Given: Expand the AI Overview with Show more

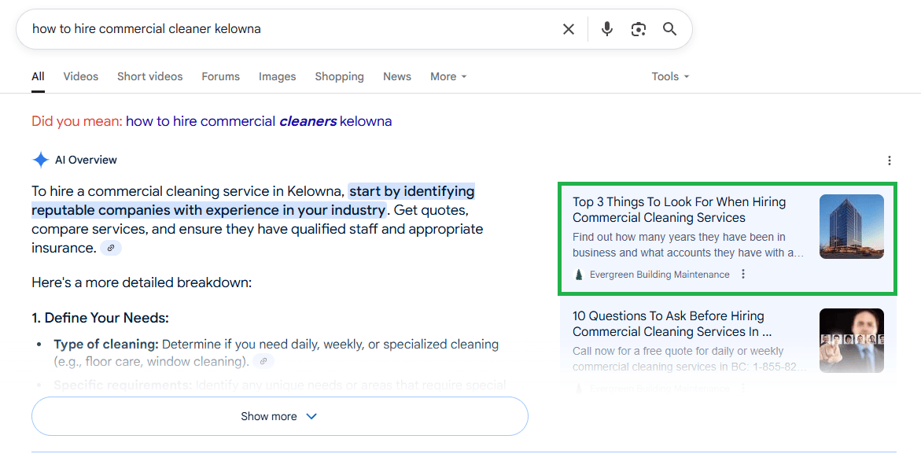Looking at the screenshot, I should coord(279,415).
